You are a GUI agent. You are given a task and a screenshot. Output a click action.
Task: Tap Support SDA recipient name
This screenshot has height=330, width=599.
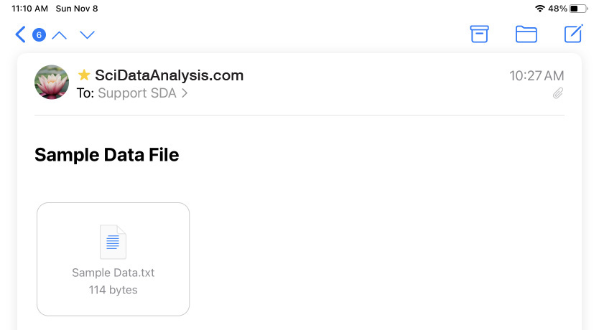[x=137, y=93]
